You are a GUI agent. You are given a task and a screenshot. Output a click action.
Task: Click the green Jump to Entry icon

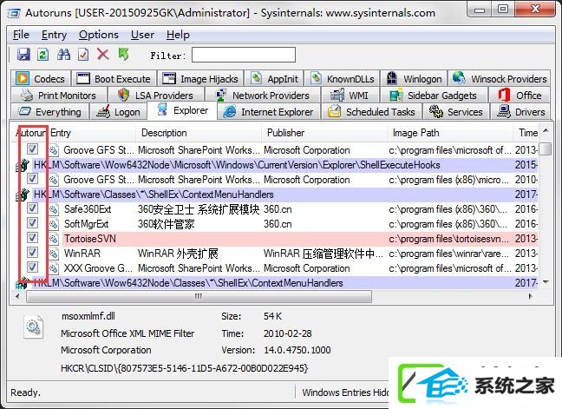click(x=123, y=55)
